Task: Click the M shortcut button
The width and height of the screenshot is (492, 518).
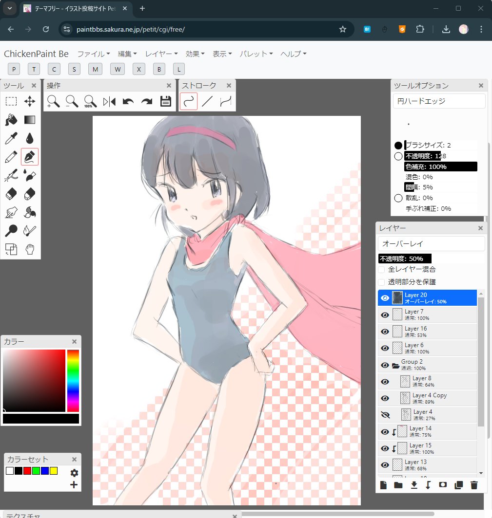Action: pos(95,69)
